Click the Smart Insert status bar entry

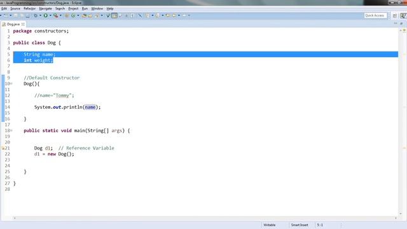[x=300, y=225]
